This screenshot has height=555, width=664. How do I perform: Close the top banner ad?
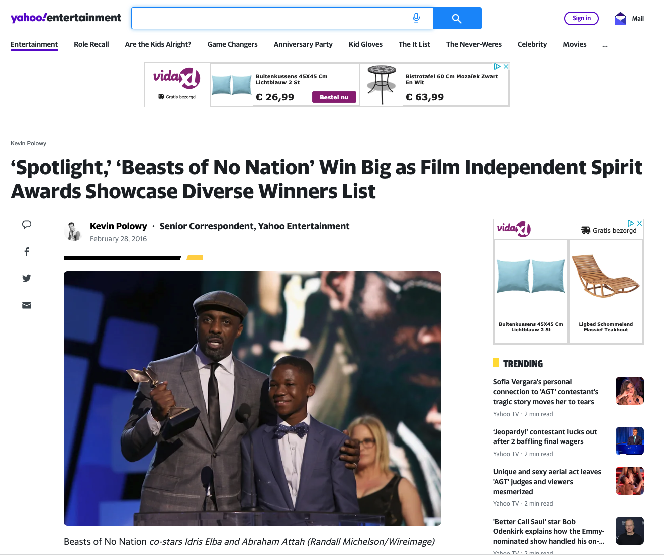506,66
